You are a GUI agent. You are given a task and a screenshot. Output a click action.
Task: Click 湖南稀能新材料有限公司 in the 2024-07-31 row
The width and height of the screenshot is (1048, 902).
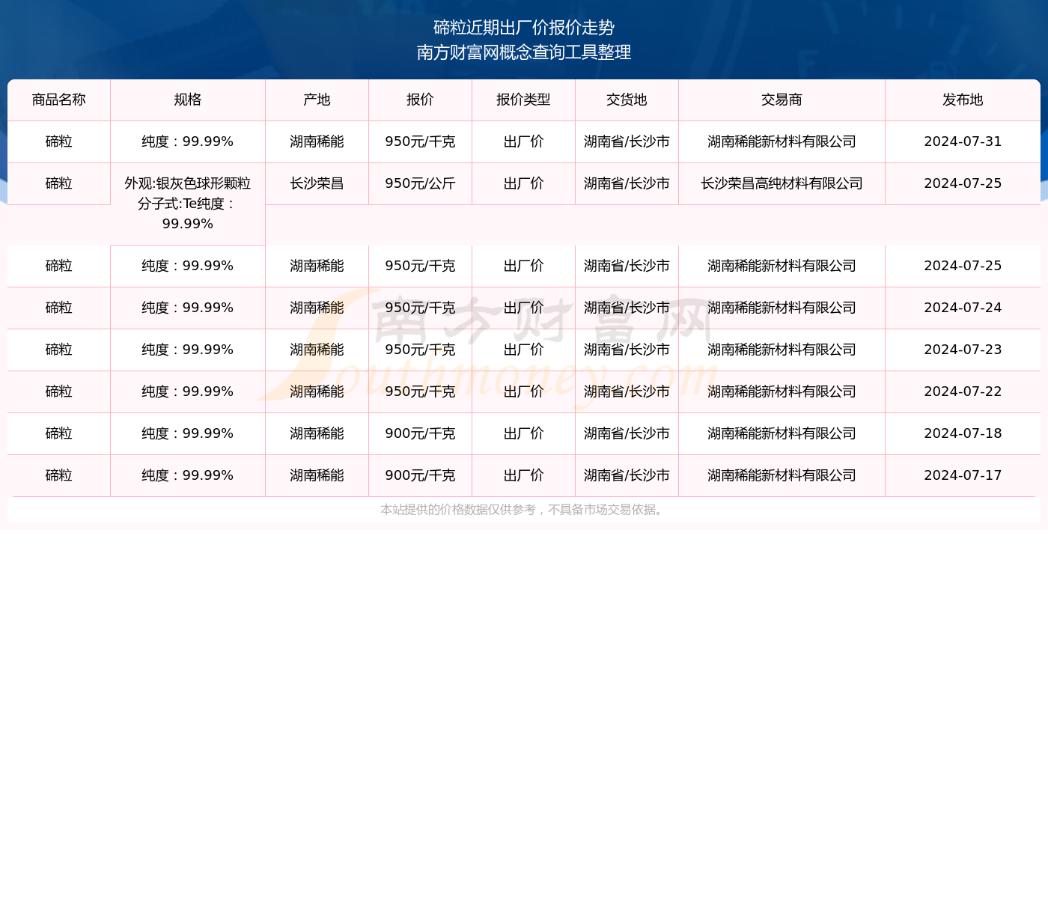tap(782, 141)
